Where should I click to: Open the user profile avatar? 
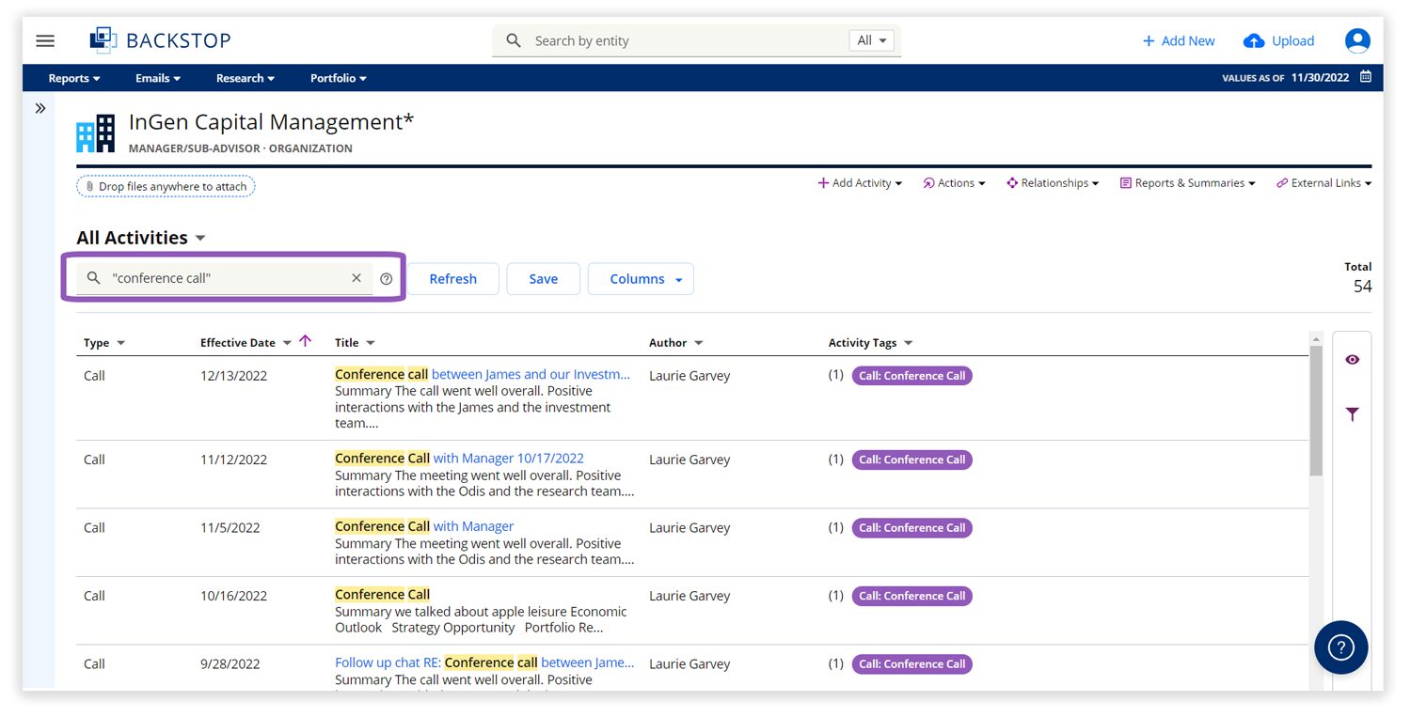(x=1357, y=40)
